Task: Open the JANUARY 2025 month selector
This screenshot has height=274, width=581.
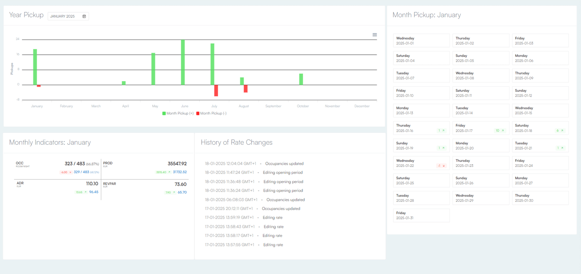Action: [68, 16]
